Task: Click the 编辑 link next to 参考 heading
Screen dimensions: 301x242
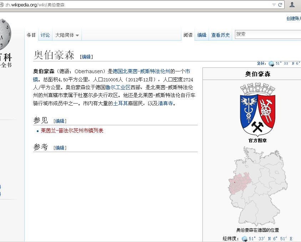Action: [x=60, y=148]
